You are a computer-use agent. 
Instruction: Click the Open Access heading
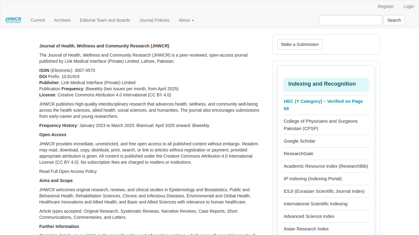(53, 135)
